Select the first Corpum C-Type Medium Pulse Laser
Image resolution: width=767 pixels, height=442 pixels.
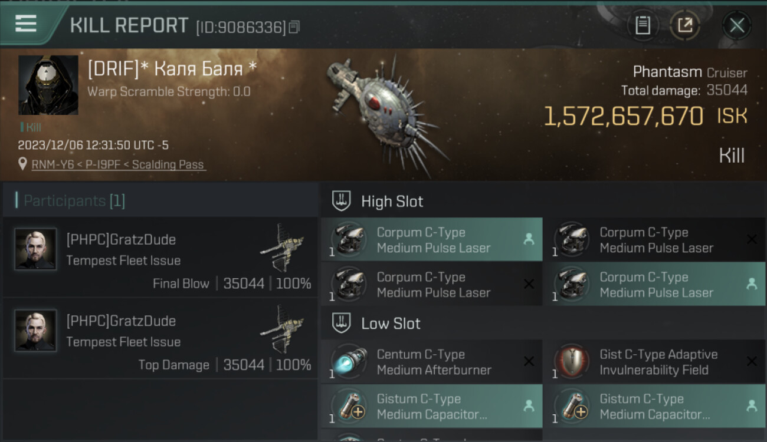click(431, 240)
